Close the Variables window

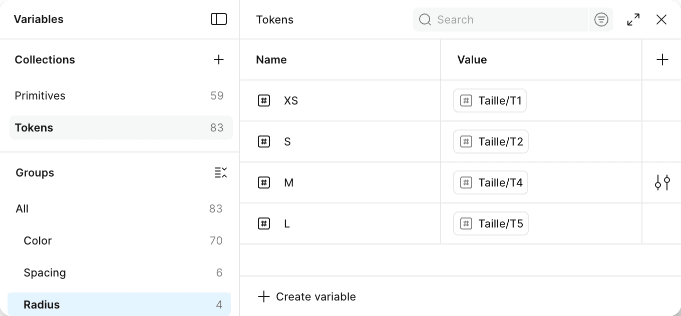[661, 19]
